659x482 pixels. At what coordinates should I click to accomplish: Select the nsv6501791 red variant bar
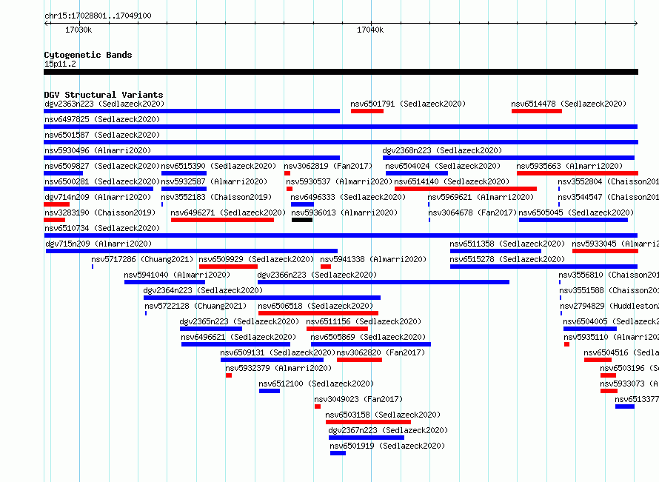pyautogui.click(x=367, y=111)
